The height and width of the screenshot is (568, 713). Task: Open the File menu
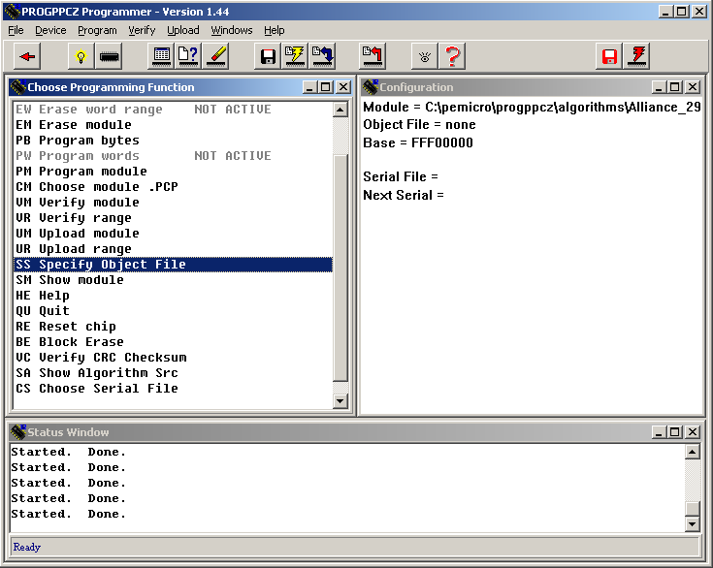click(x=16, y=30)
